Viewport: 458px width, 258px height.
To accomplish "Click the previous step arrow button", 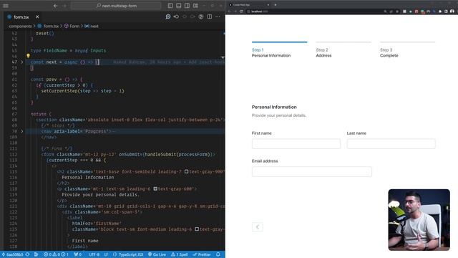I will pos(258,227).
